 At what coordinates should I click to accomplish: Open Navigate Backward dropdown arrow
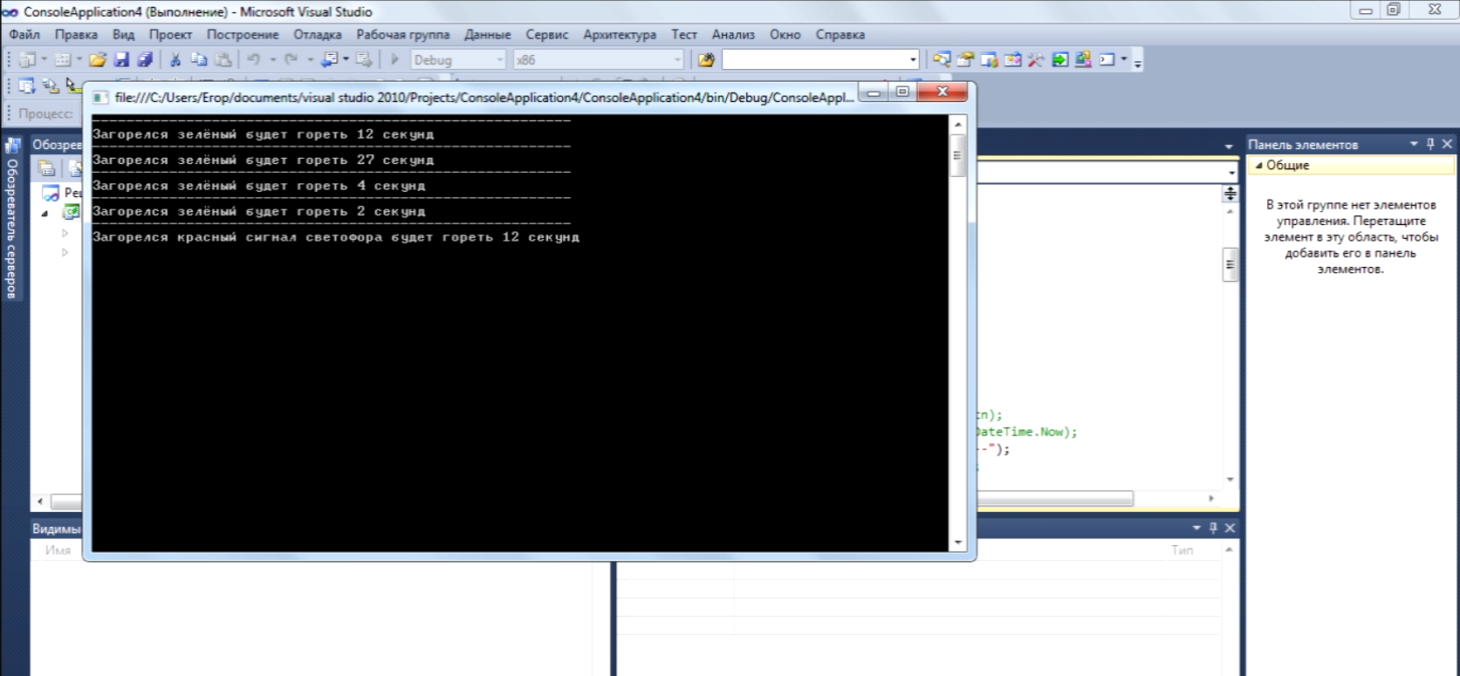(x=346, y=60)
